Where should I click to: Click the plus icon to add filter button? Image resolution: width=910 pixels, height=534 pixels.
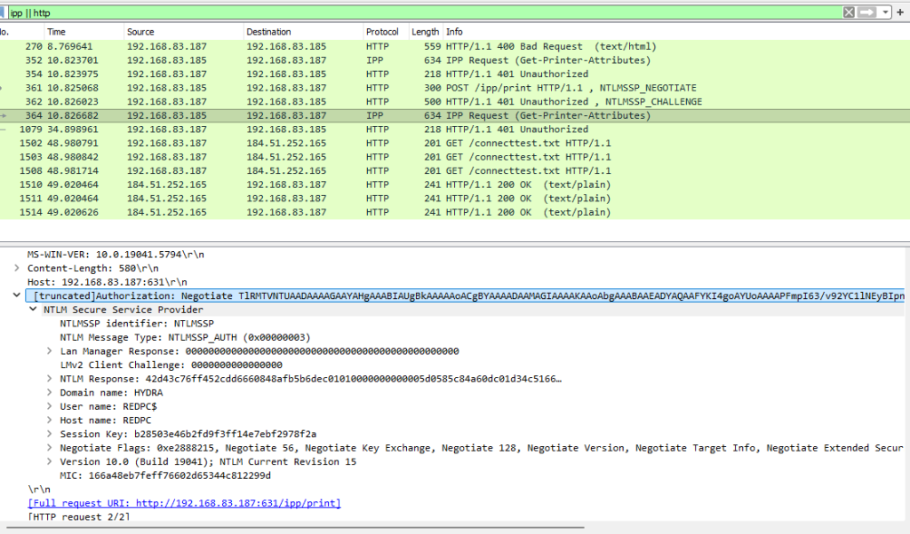pos(900,12)
